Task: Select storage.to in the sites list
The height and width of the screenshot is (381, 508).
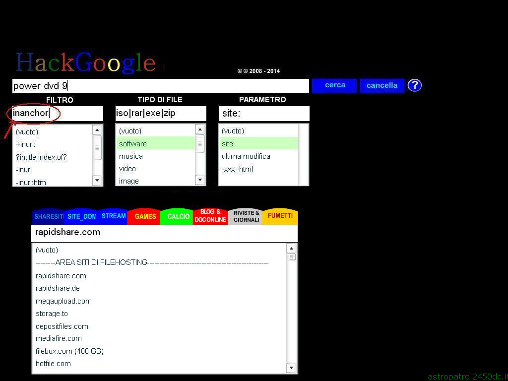Action: coord(52,314)
